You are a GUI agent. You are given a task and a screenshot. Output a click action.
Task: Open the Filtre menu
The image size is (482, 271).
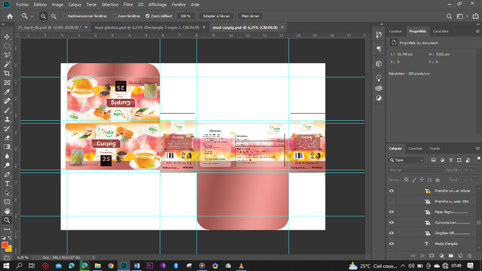click(x=128, y=4)
